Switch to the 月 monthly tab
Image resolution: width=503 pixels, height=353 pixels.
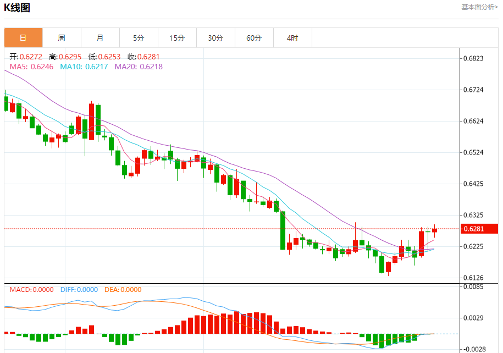click(x=100, y=38)
